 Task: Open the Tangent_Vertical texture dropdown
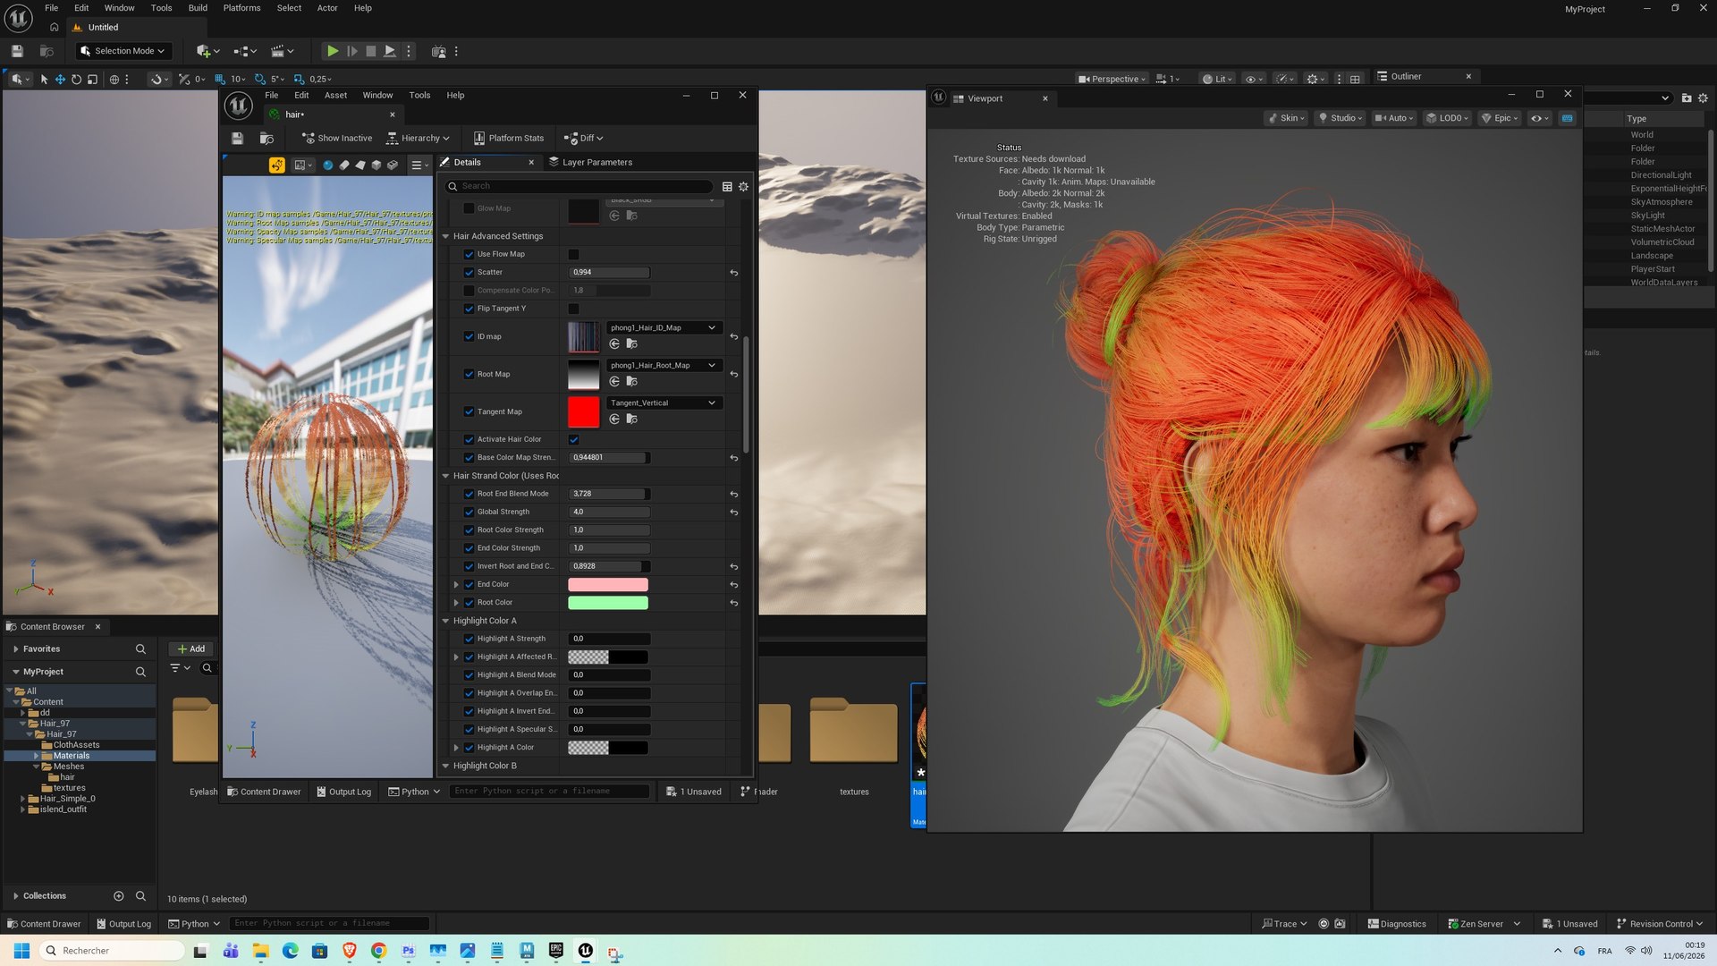pos(664,402)
